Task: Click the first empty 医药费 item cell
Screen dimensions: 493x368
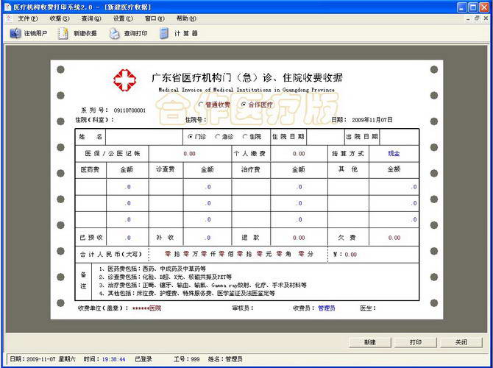Action: 91,187
